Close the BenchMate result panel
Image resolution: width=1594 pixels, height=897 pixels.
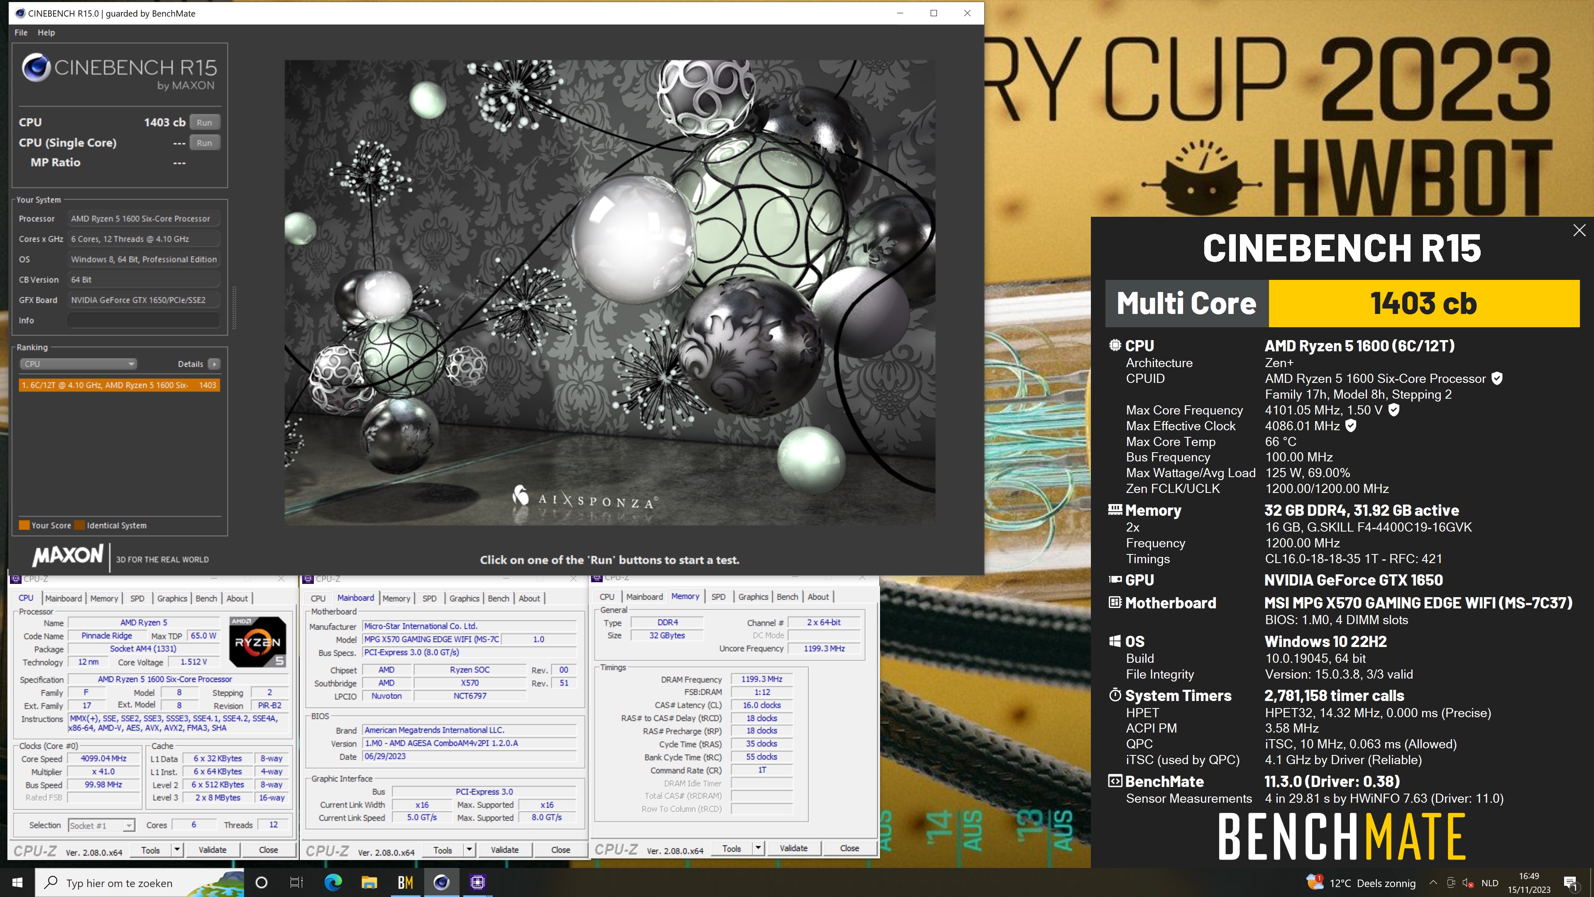click(x=1579, y=230)
